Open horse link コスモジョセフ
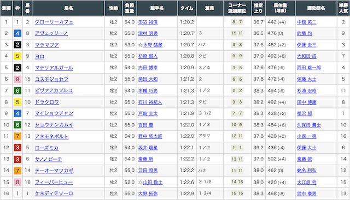The height and width of the screenshot is (200, 350). pyautogui.click(x=51, y=79)
